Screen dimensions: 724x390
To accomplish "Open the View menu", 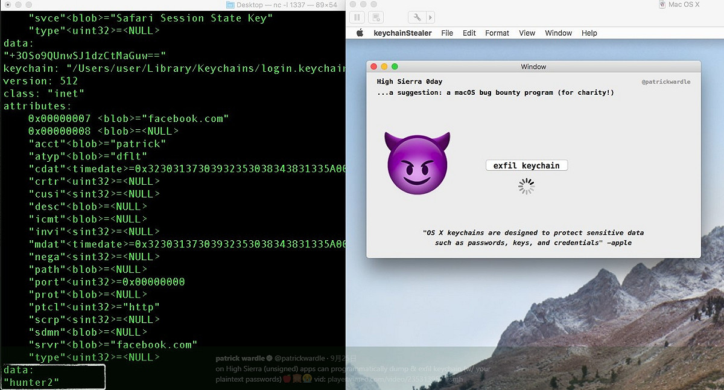I will coord(527,33).
